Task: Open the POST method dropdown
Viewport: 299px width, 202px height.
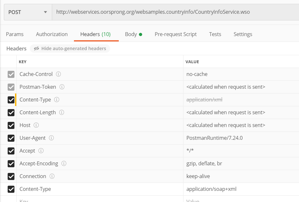Action: coord(28,12)
